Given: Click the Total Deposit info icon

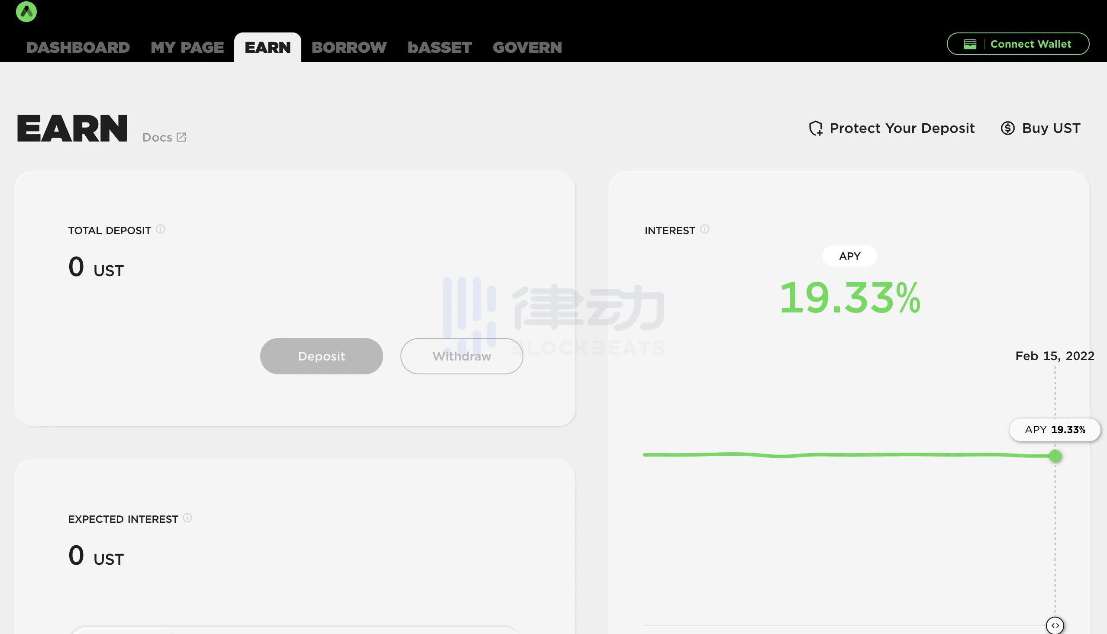Looking at the screenshot, I should 161,229.
